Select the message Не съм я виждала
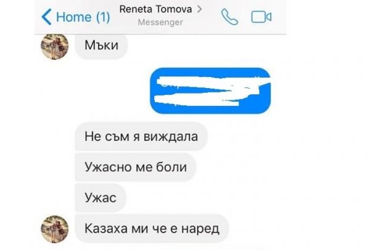The height and width of the screenshot is (250, 370). [141, 137]
